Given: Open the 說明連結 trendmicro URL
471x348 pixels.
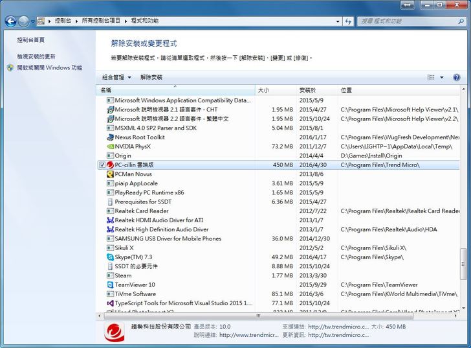Looking at the screenshot, I should pyautogui.click(x=249, y=335).
